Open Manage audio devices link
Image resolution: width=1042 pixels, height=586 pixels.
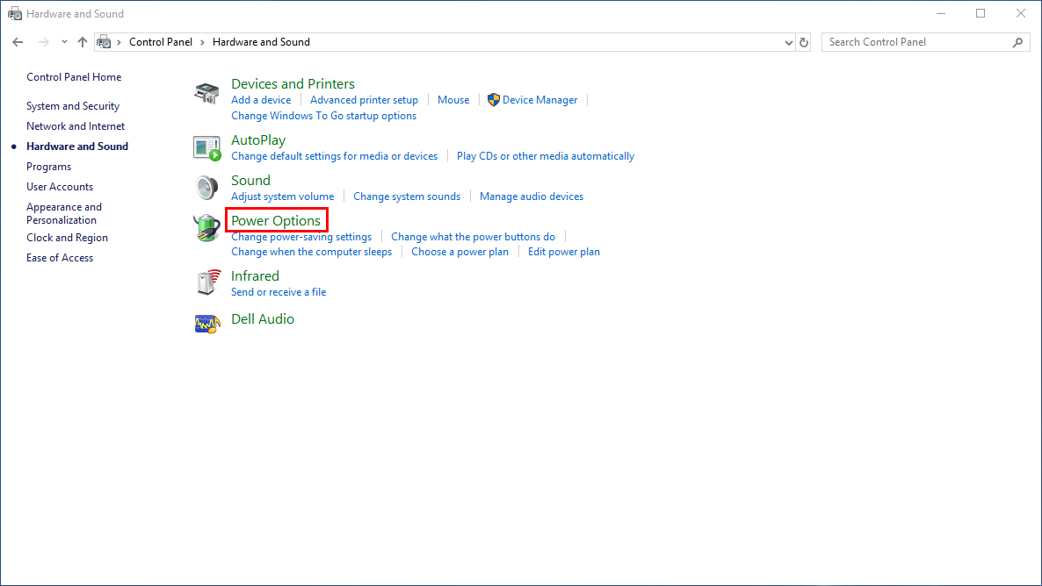click(531, 197)
